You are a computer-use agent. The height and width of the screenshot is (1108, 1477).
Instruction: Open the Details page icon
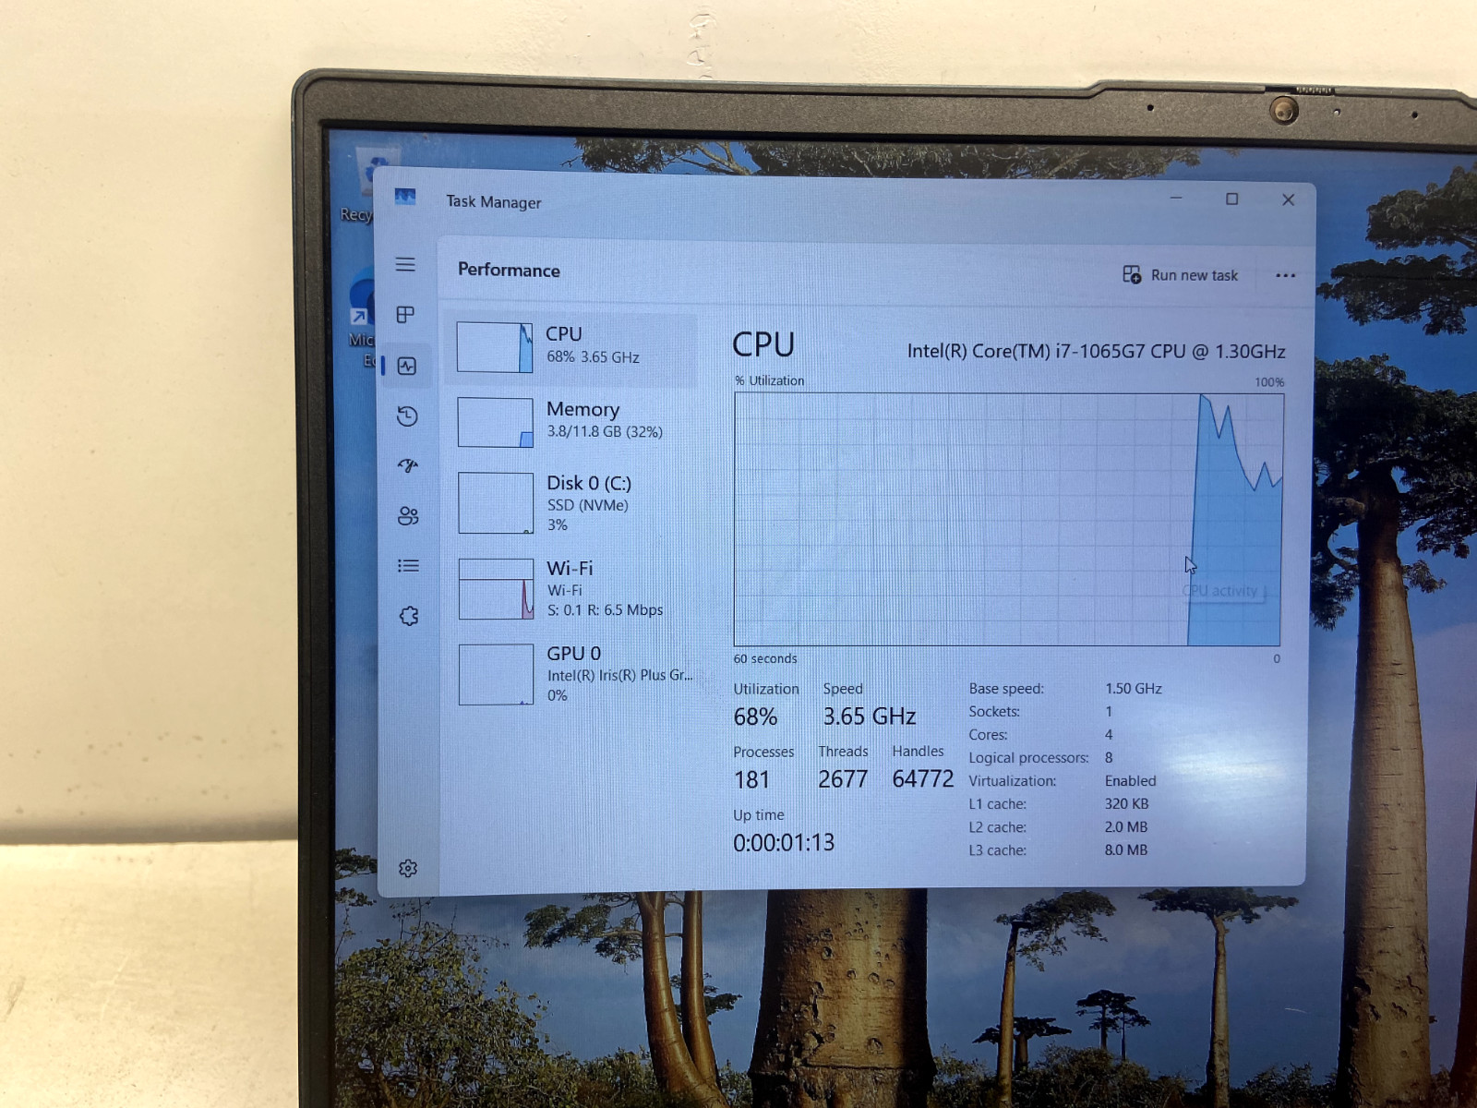pos(408,566)
